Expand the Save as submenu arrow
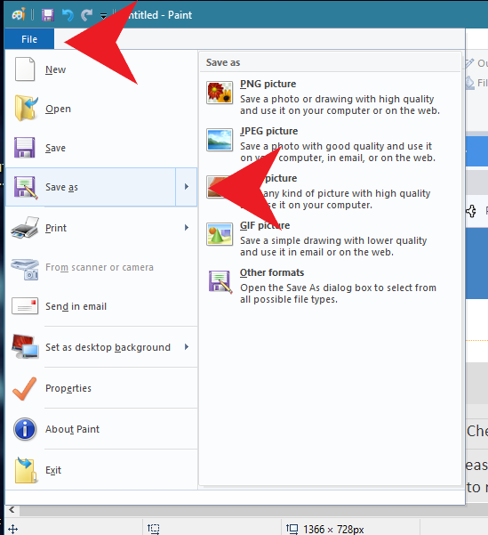 click(x=187, y=187)
